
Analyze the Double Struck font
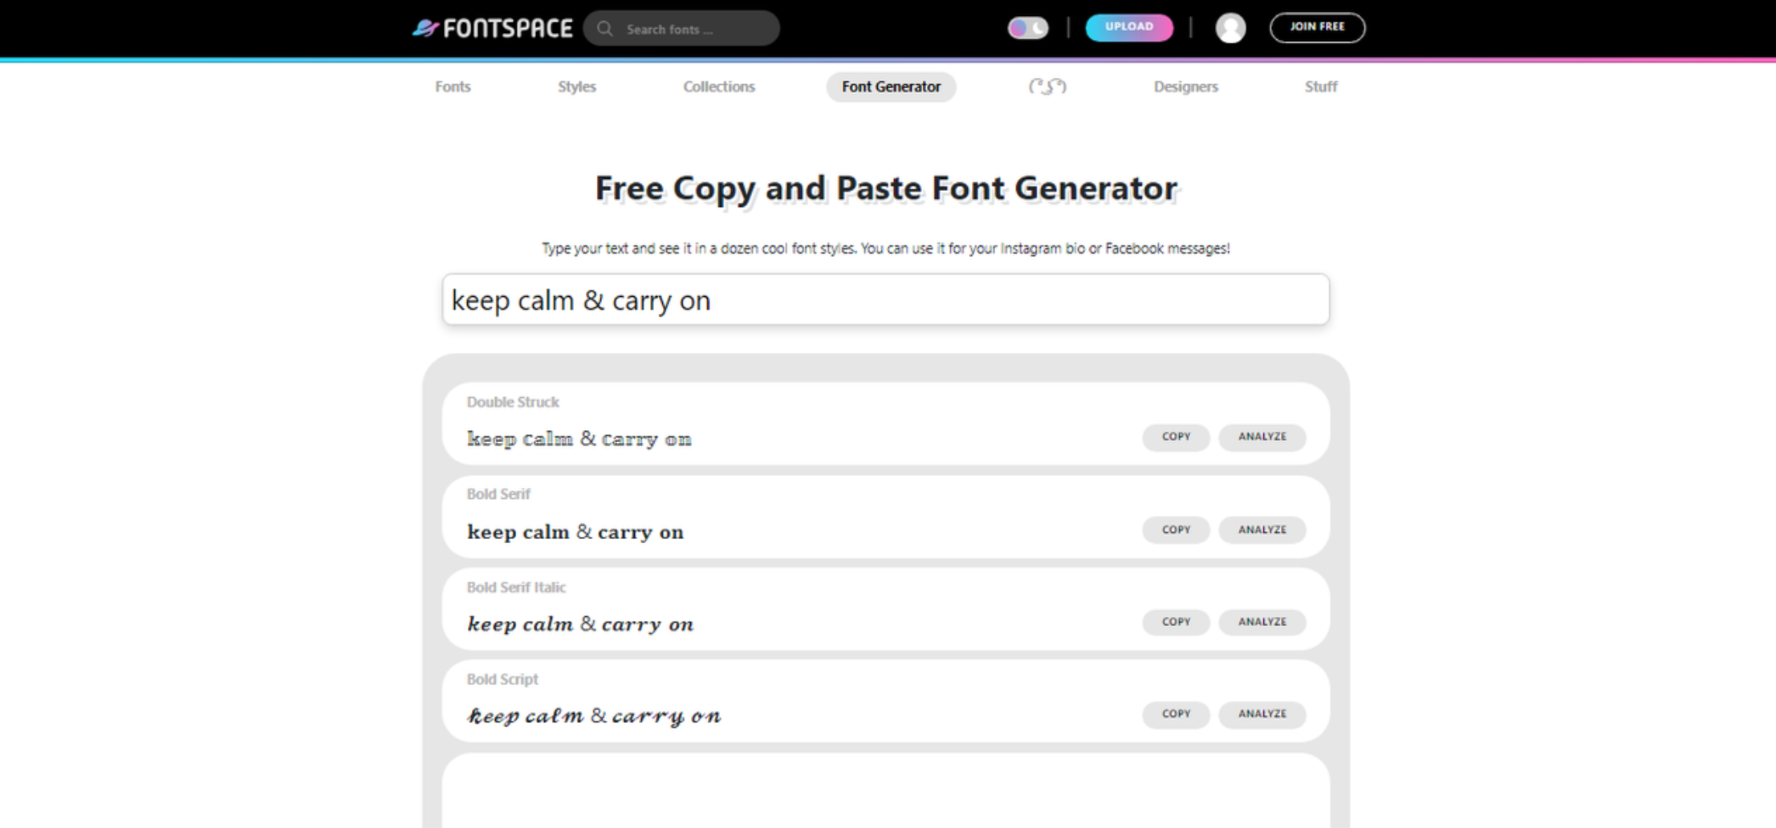point(1262,437)
